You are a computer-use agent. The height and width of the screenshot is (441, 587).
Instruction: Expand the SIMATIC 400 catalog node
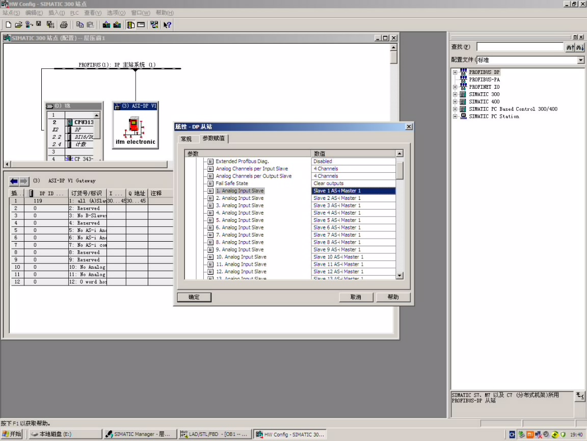pyautogui.click(x=455, y=101)
